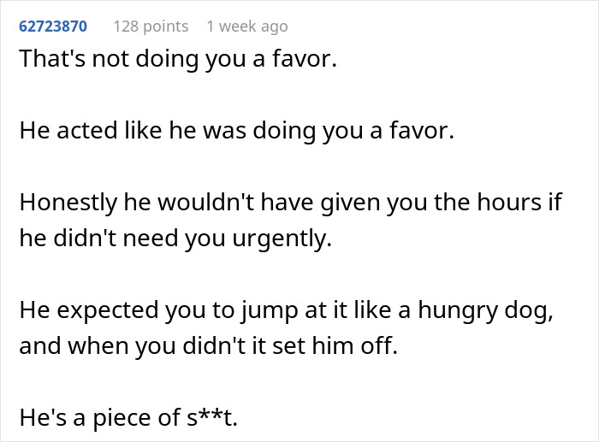Viewport: 599px width, 442px height.
Task: Click the 1 week ago timestamp
Action: click(x=247, y=27)
